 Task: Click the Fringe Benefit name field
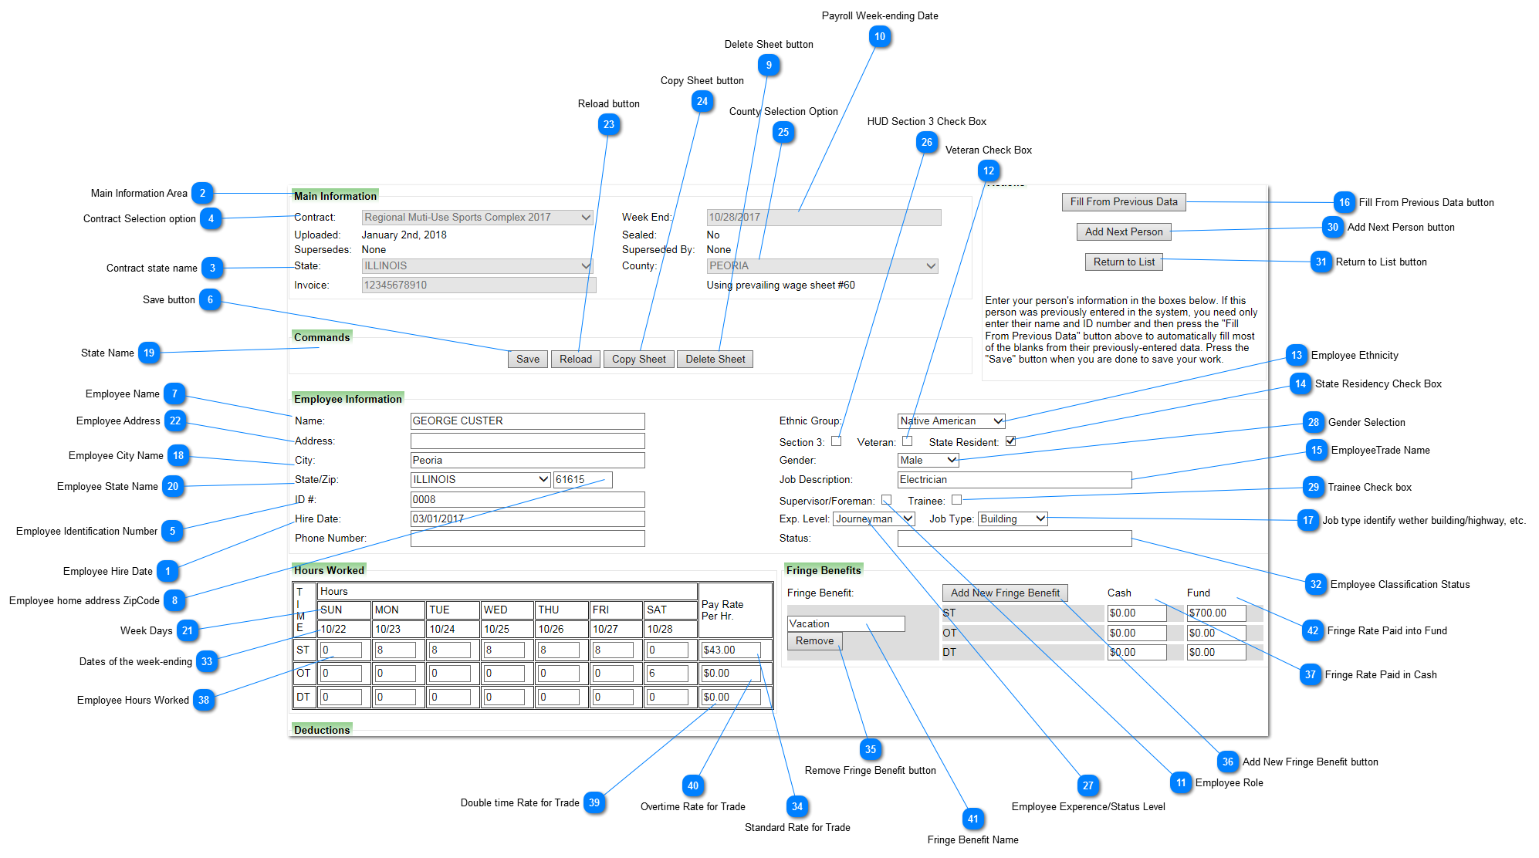(x=846, y=623)
